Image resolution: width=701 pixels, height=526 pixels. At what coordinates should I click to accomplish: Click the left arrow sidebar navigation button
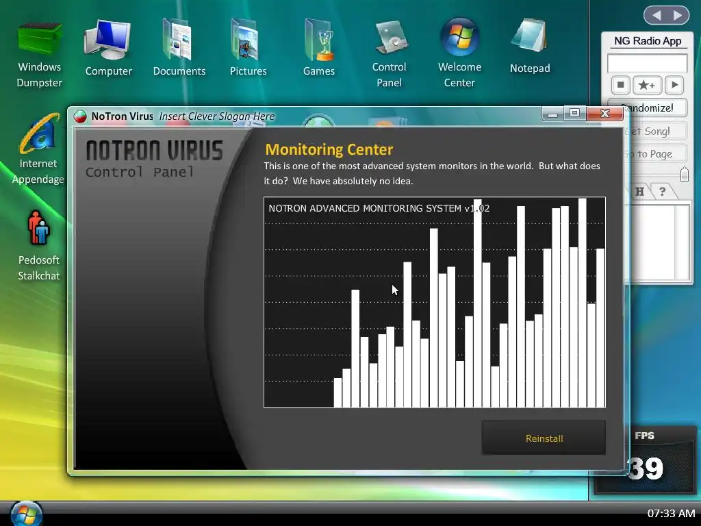[657, 16]
